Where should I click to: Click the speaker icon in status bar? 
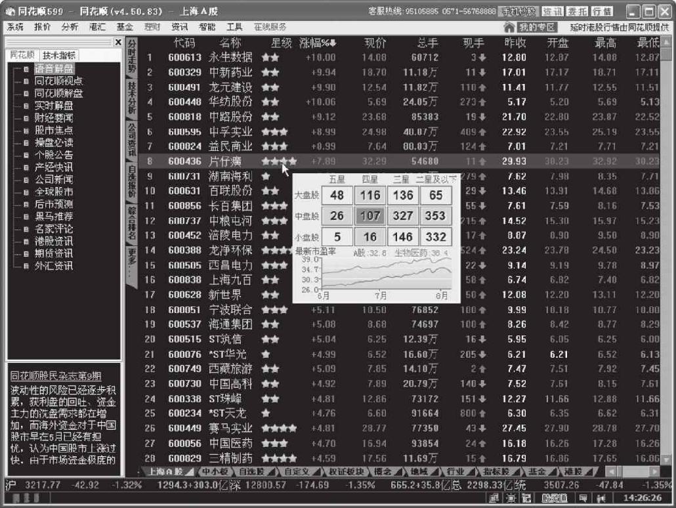click(601, 498)
